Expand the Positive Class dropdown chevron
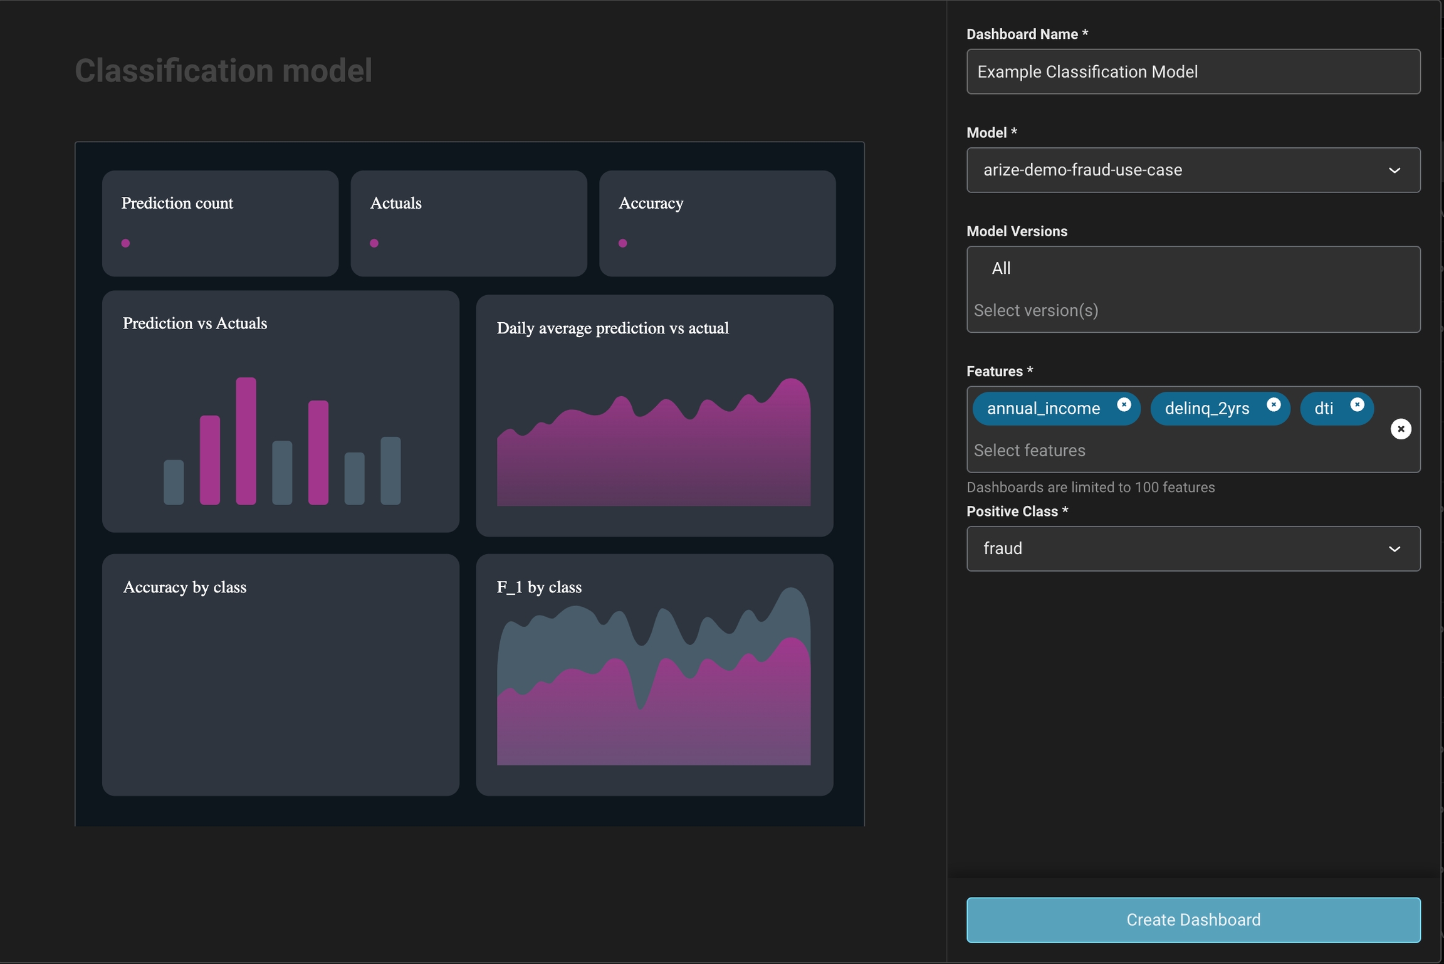Screen dimensions: 1444x964 [1394, 549]
